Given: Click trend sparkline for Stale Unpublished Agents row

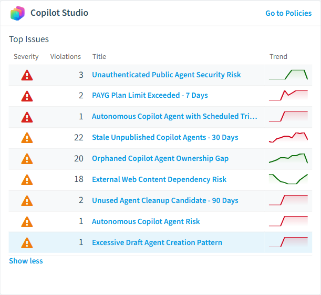Looking at the screenshot, I should coord(288,137).
